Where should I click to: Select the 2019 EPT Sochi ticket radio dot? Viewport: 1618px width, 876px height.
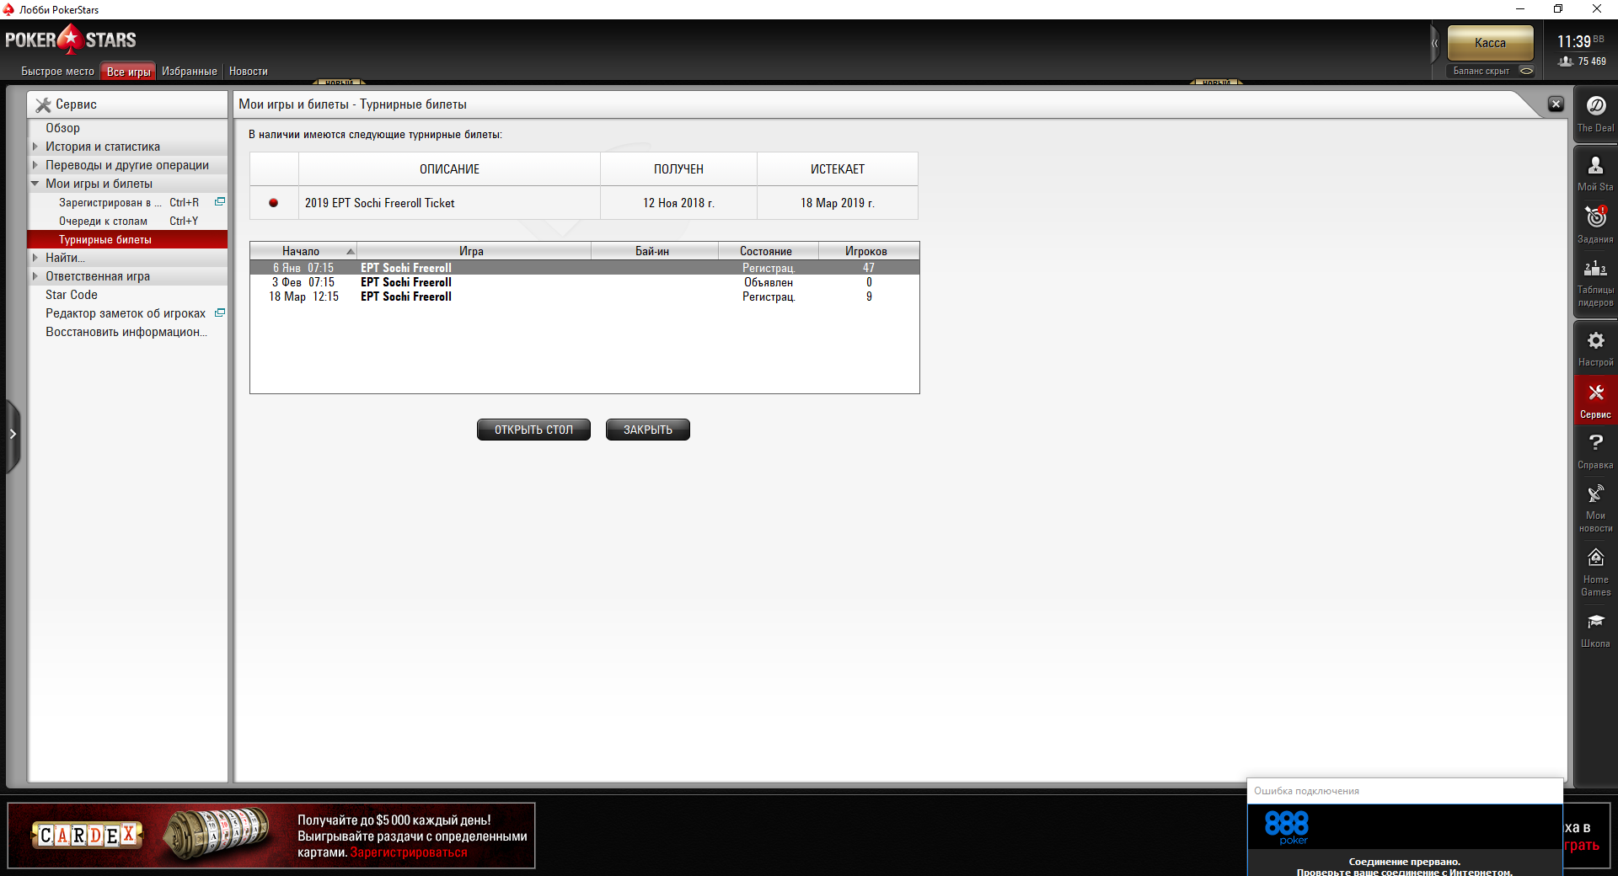(x=273, y=203)
